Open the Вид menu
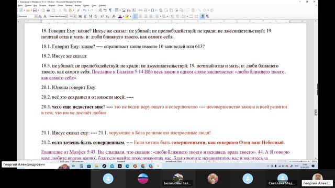 click(x=35, y=6)
